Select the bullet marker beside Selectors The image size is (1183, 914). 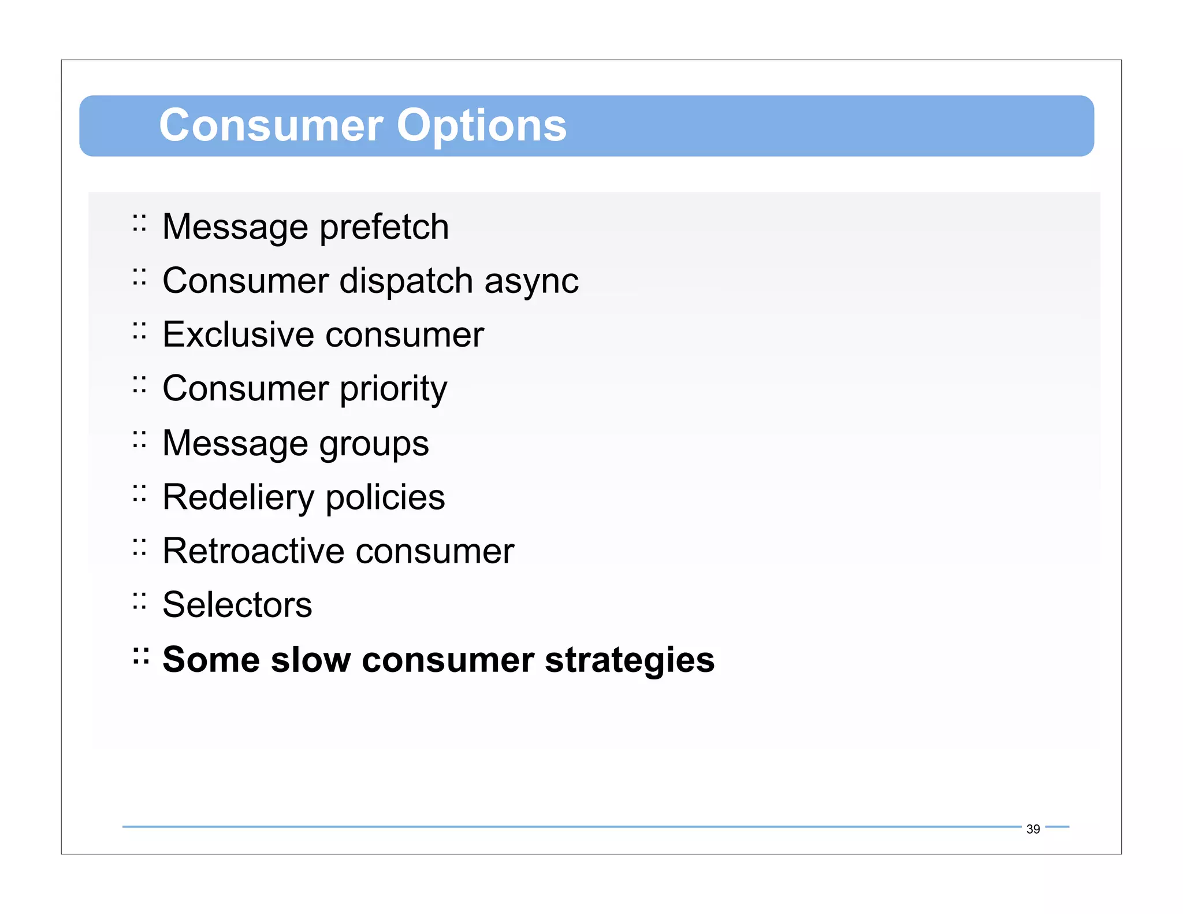[139, 601]
